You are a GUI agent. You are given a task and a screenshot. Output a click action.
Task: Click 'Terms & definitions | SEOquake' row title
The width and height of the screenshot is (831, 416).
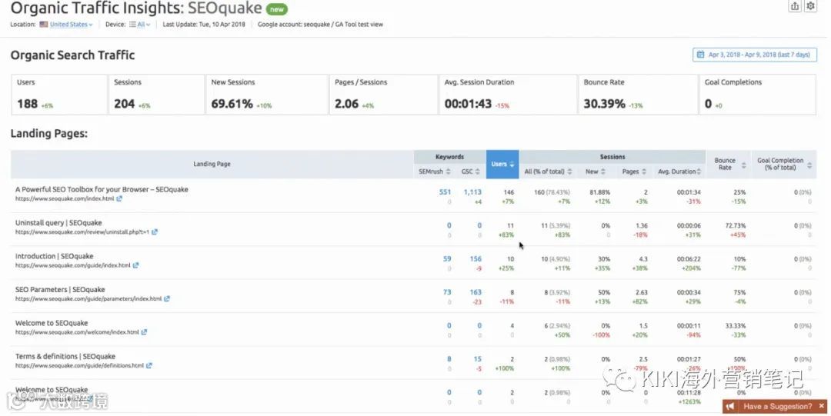click(x=65, y=356)
